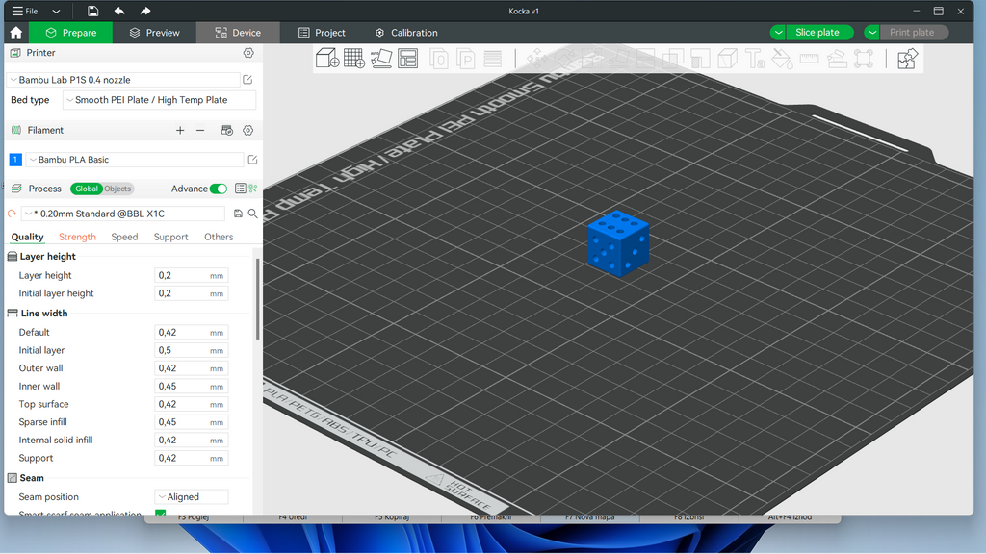Image resolution: width=986 pixels, height=554 pixels.
Task: Click the Arrange all objects icon
Action: [407, 59]
